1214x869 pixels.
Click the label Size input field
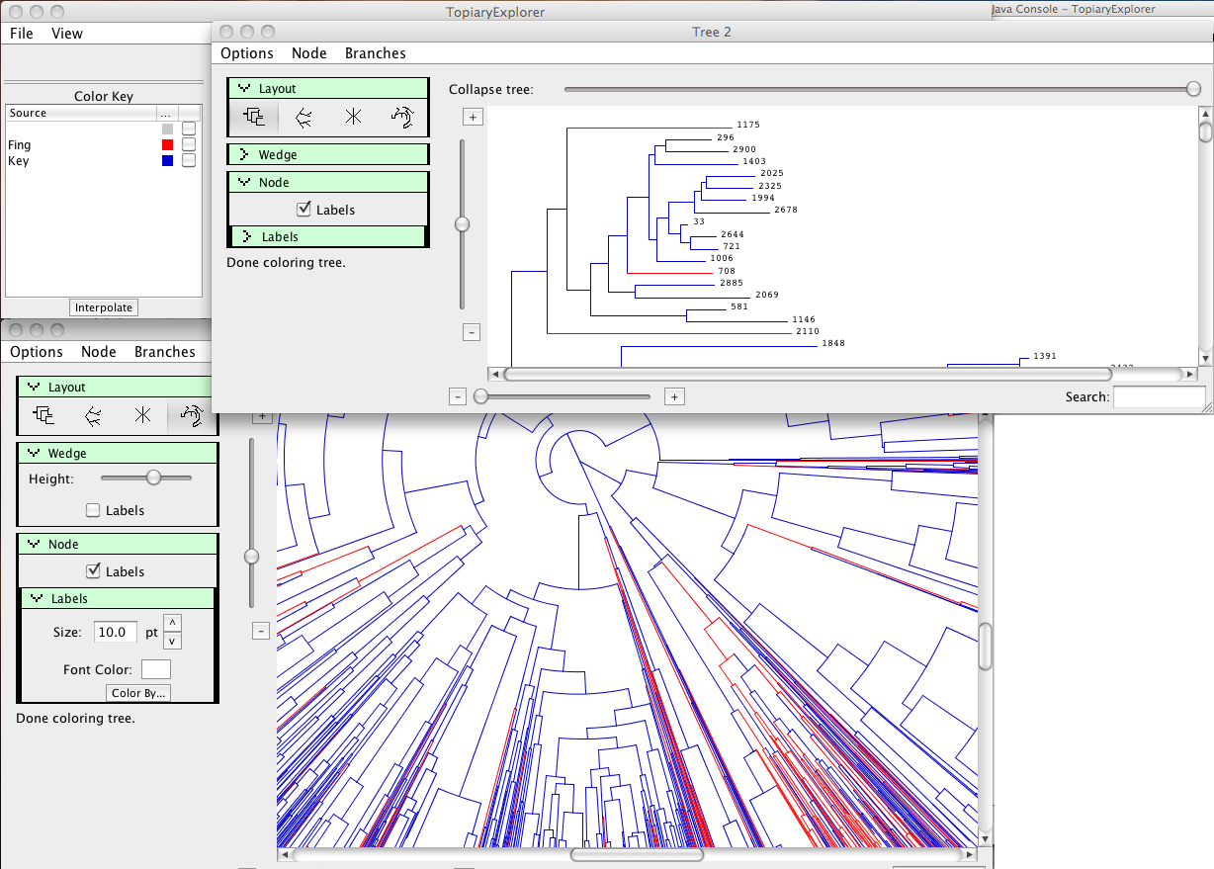116,632
